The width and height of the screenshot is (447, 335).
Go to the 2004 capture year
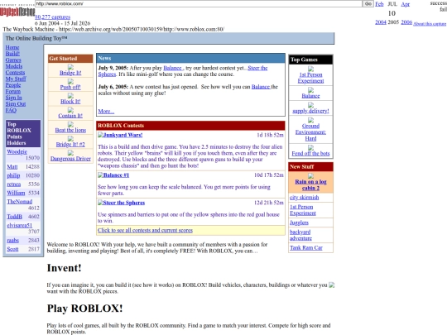tap(380, 22)
